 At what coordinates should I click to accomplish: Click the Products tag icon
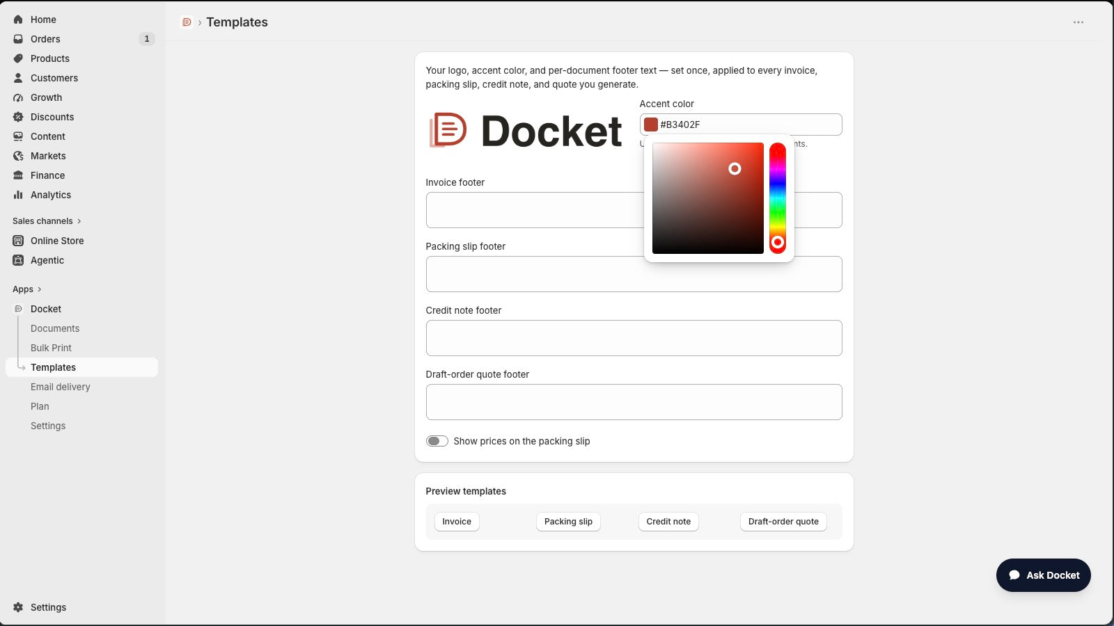tap(18, 58)
